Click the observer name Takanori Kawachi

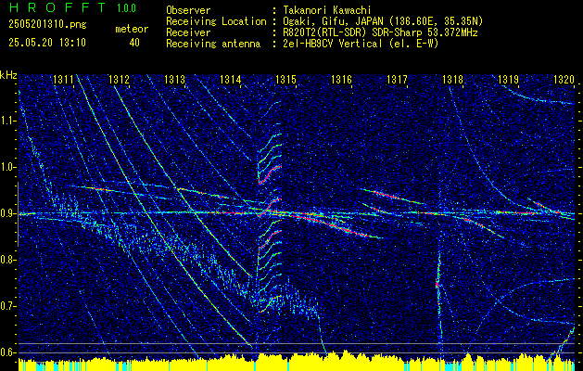point(327,10)
